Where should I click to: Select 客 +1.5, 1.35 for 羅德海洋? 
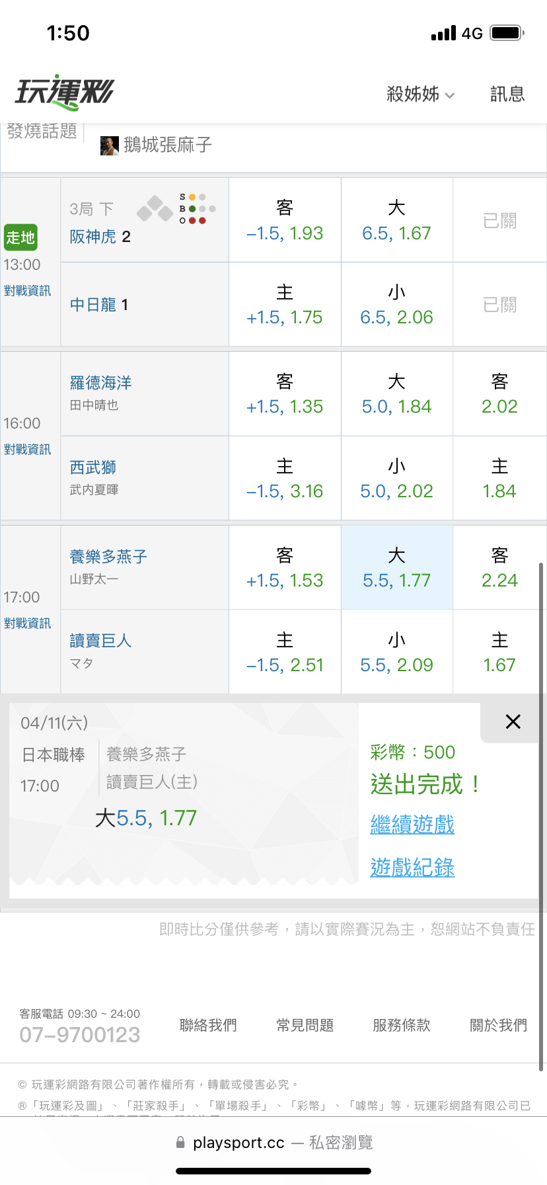285,394
